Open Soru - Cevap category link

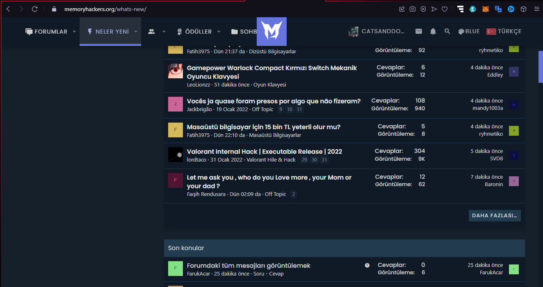(268, 273)
